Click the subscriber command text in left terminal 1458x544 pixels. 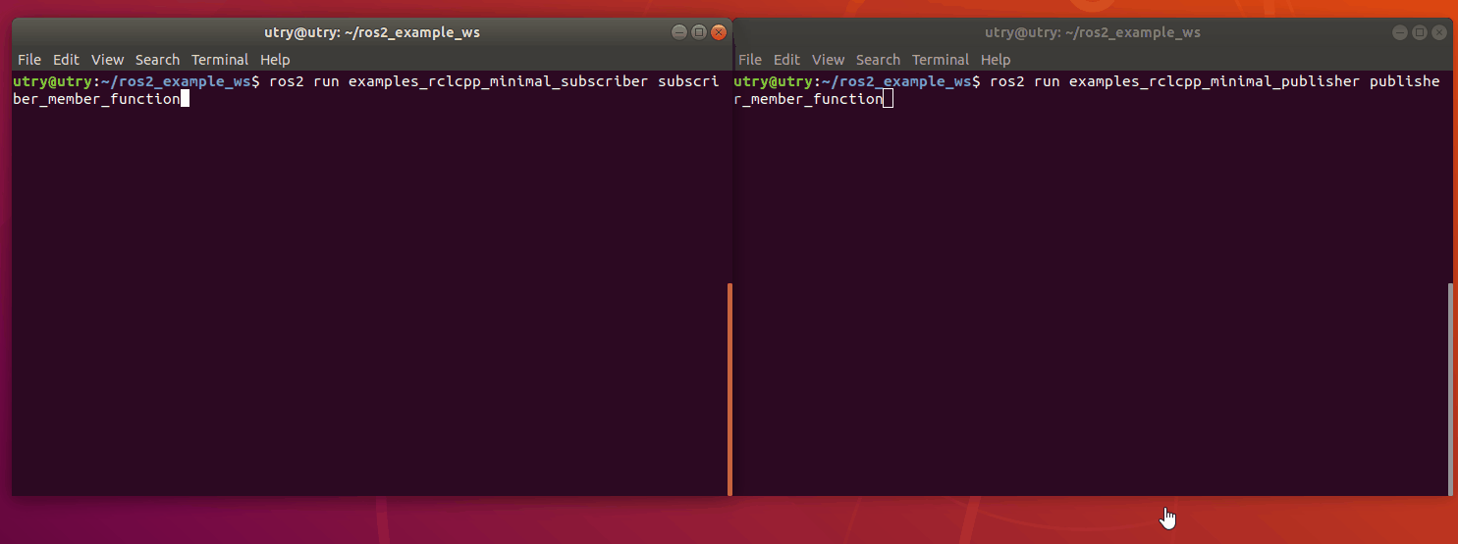[x=494, y=81]
